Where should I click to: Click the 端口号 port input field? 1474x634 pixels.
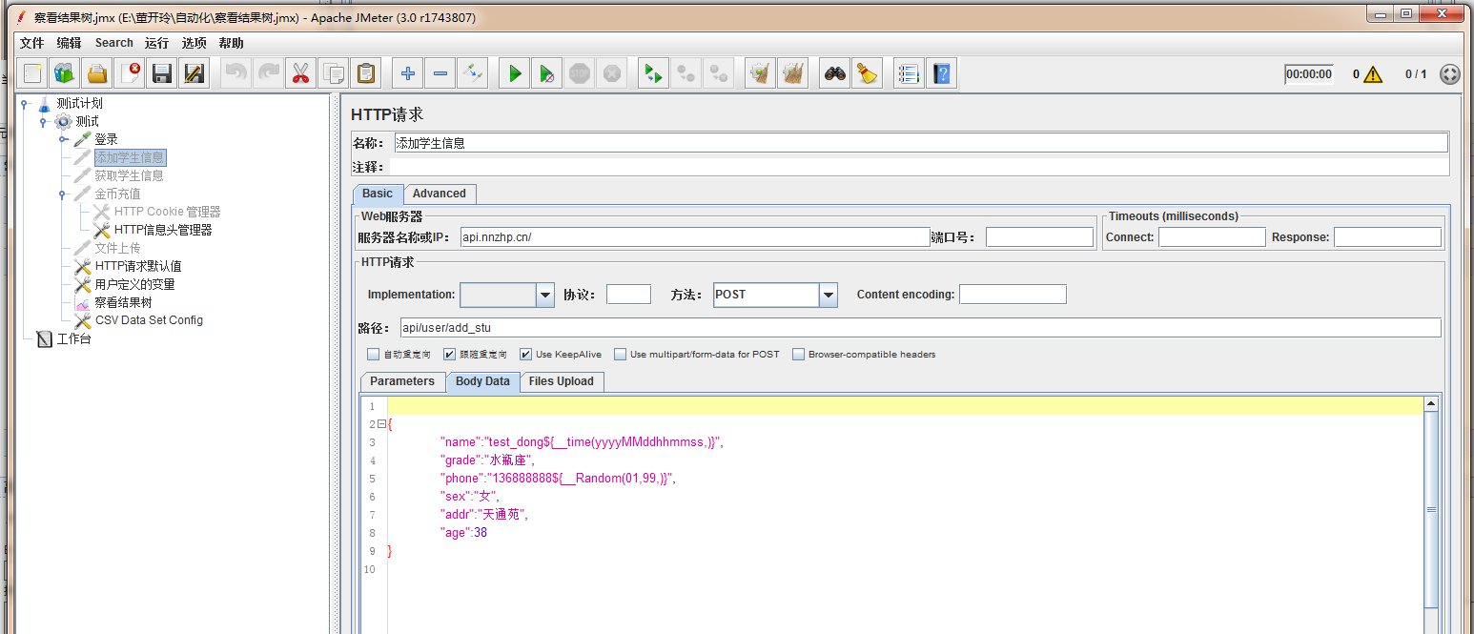(x=1039, y=236)
